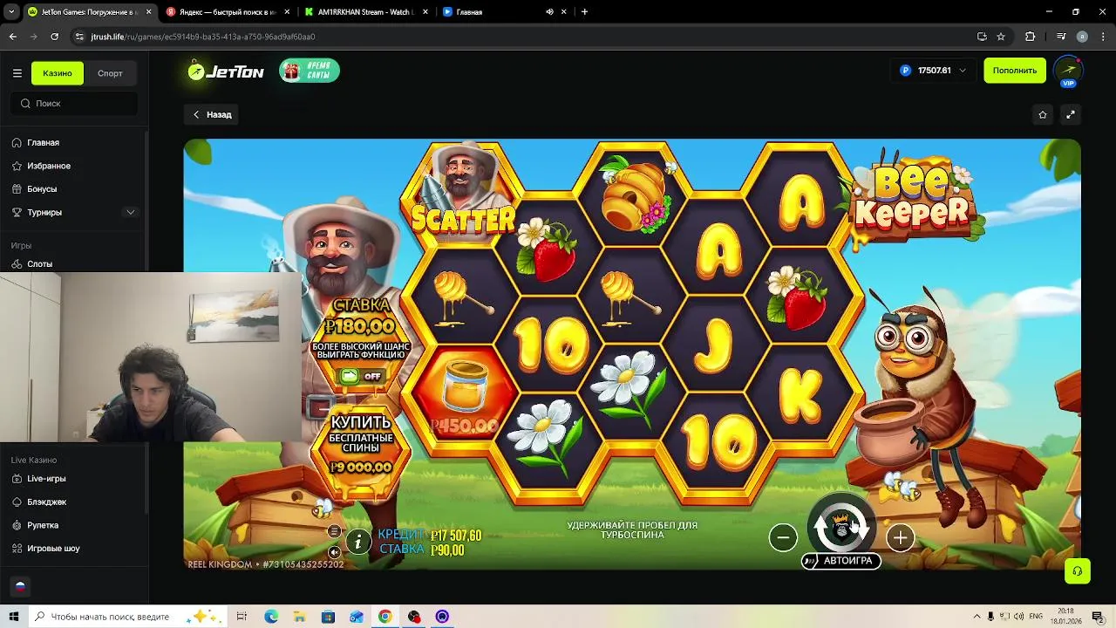Click the JetTon logo
Image resolution: width=1116 pixels, height=628 pixels.
pyautogui.click(x=226, y=72)
